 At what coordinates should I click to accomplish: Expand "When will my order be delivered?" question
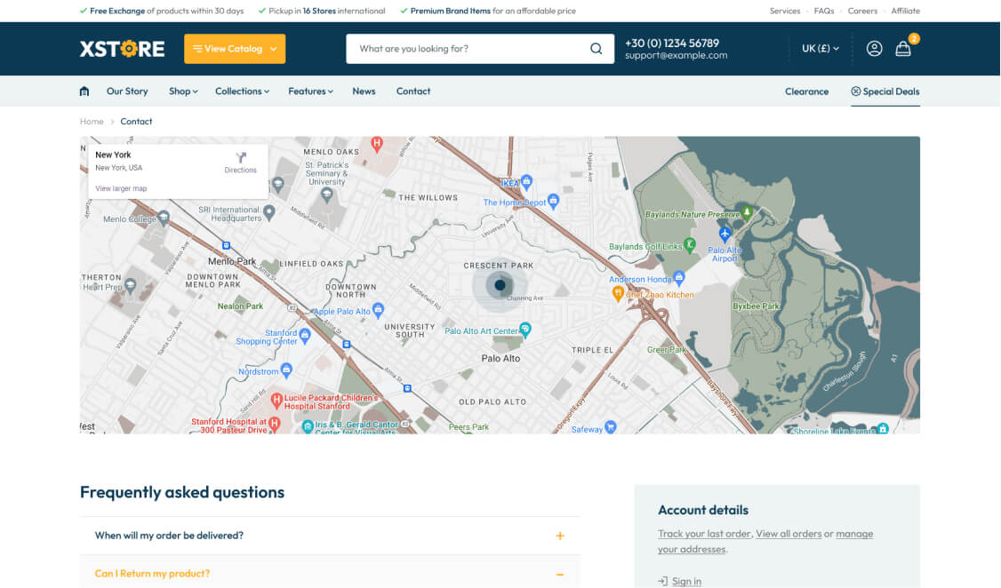pyautogui.click(x=330, y=536)
